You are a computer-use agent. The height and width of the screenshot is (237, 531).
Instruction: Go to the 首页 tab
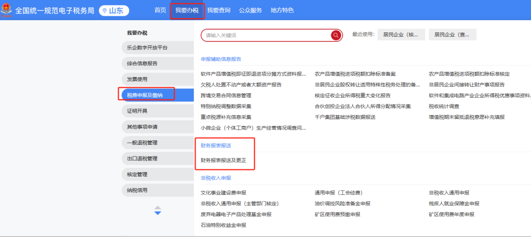[160, 10]
